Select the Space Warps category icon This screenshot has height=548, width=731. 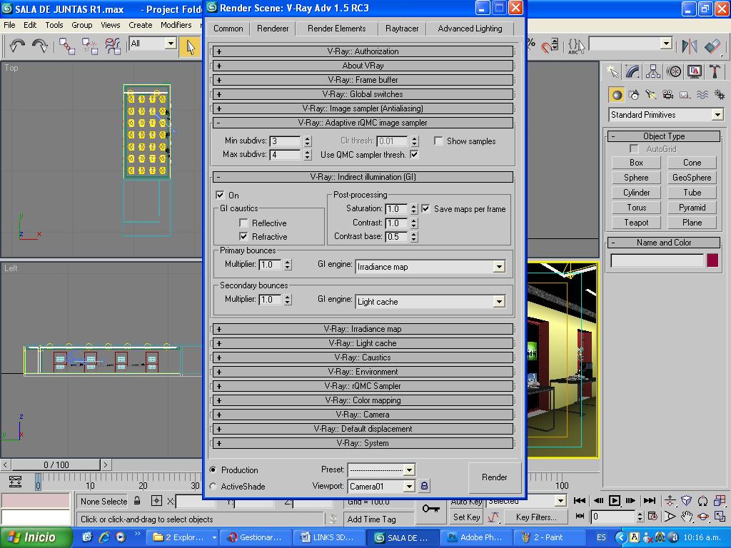(702, 95)
